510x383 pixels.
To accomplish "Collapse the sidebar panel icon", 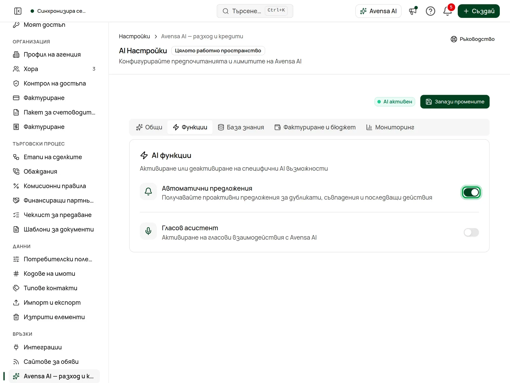I will point(18,11).
